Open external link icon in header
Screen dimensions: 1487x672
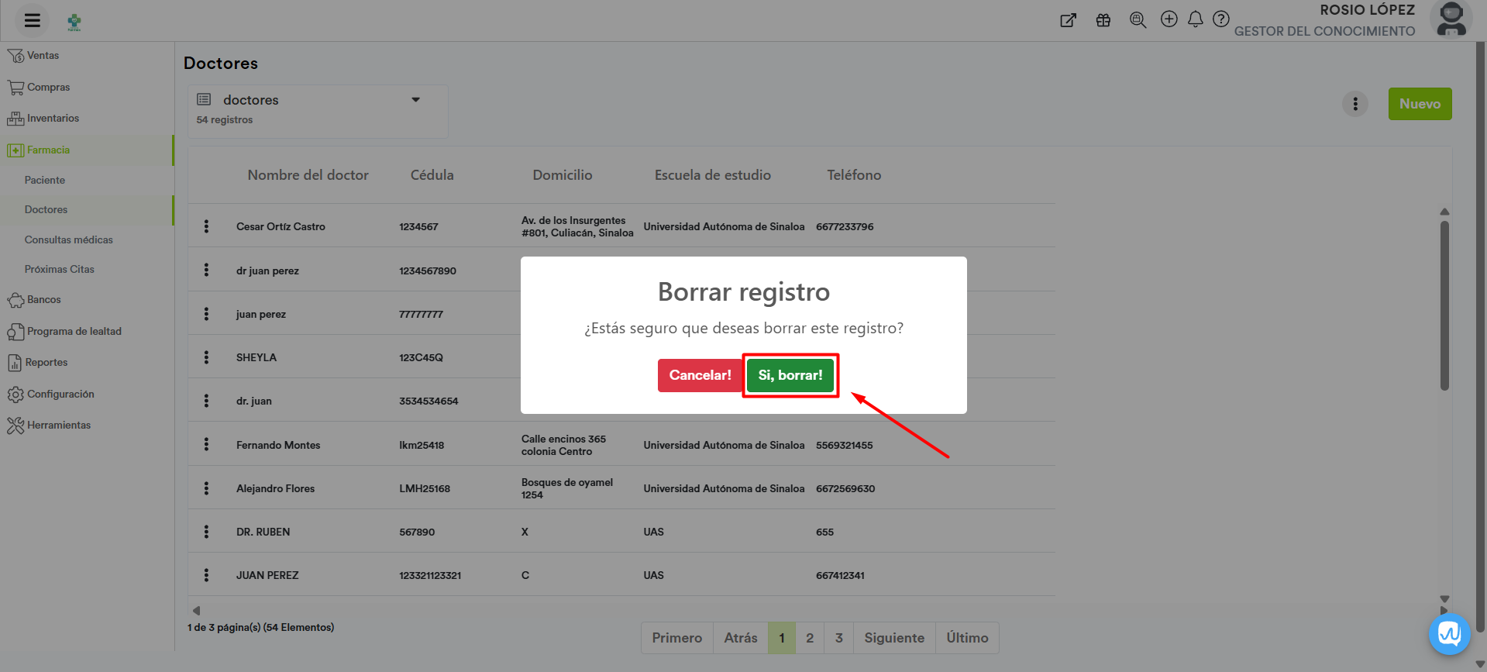(x=1068, y=20)
